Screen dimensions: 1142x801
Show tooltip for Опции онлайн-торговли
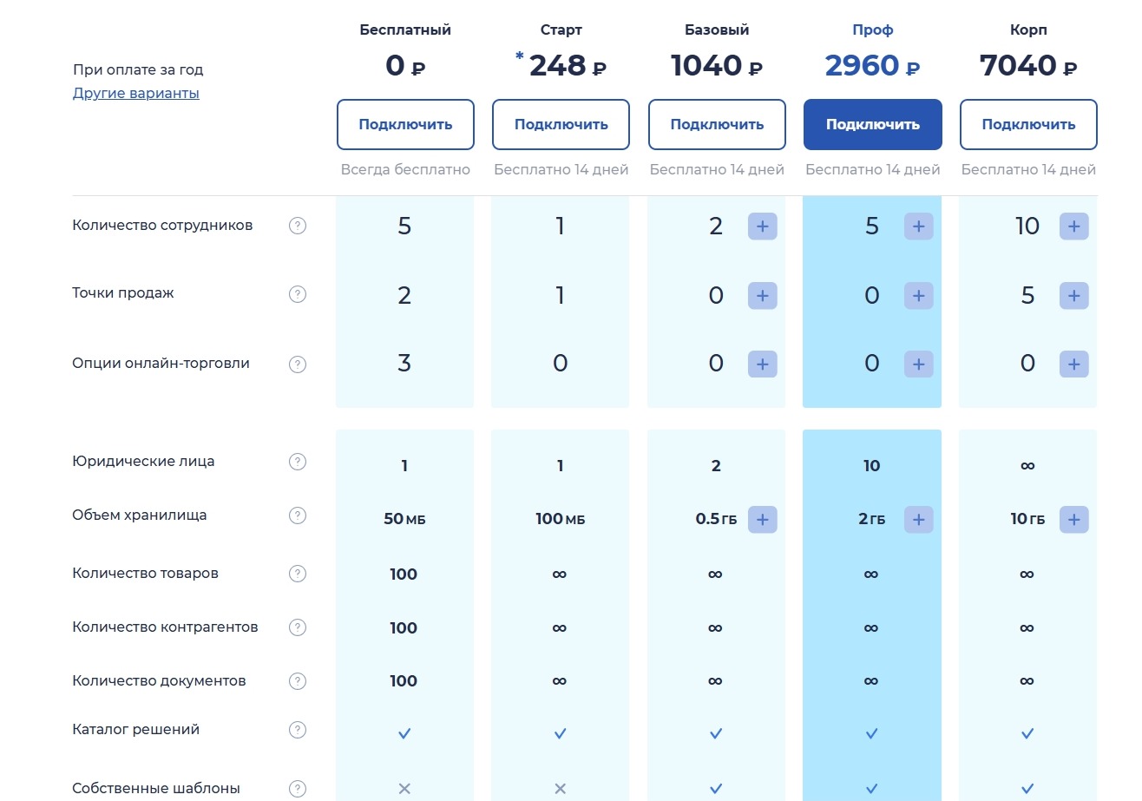coord(298,364)
